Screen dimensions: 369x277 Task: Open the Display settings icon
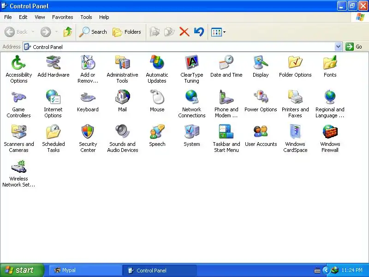(x=261, y=63)
